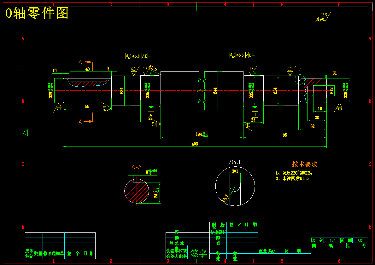Click the 3*1 groove dimension
Viewport: 375px width, 265px height.
point(235,171)
